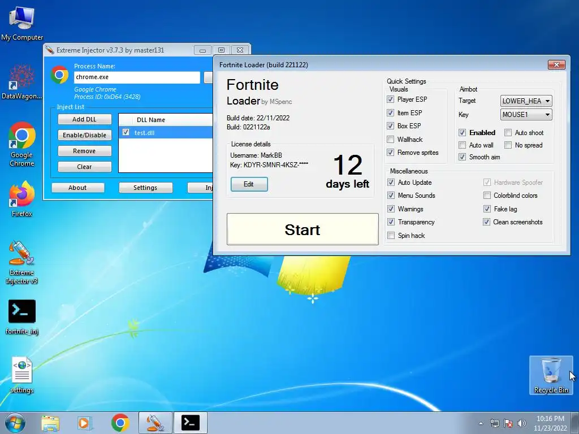
Task: Enable the Wallhack checkbox
Action: point(390,139)
